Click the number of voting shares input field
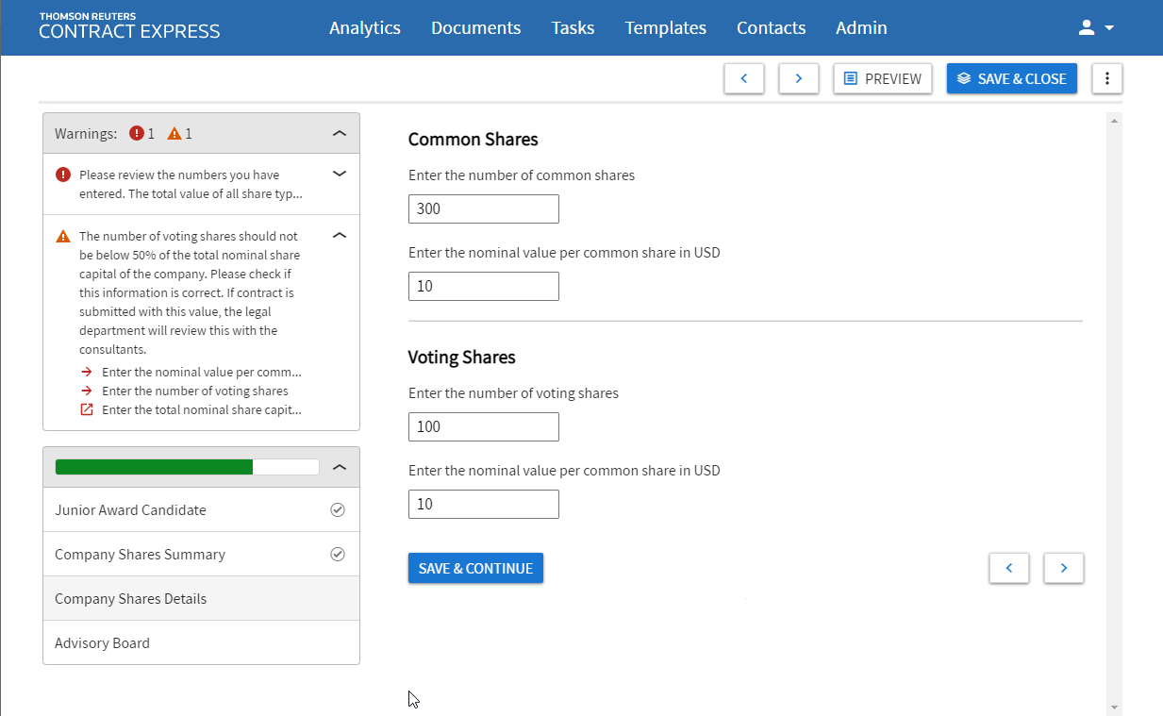Screen dimensions: 1163x716 (483, 426)
